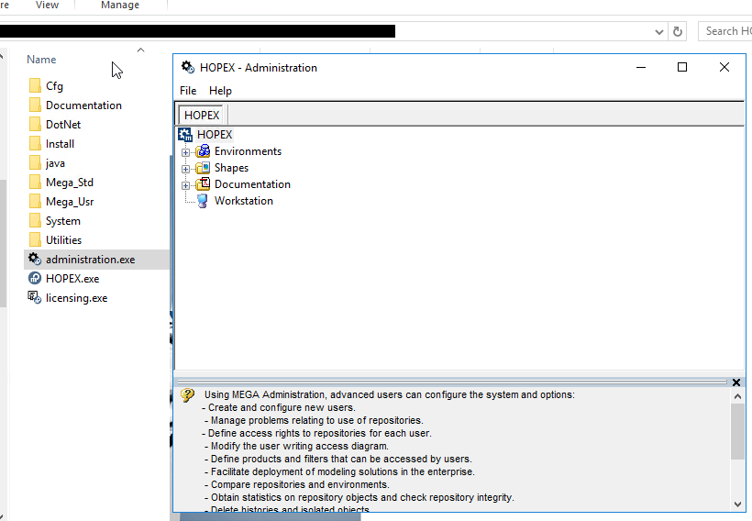Viewport: 752px width, 521px height.
Task: Click the Workstation computer icon
Action: tap(203, 201)
